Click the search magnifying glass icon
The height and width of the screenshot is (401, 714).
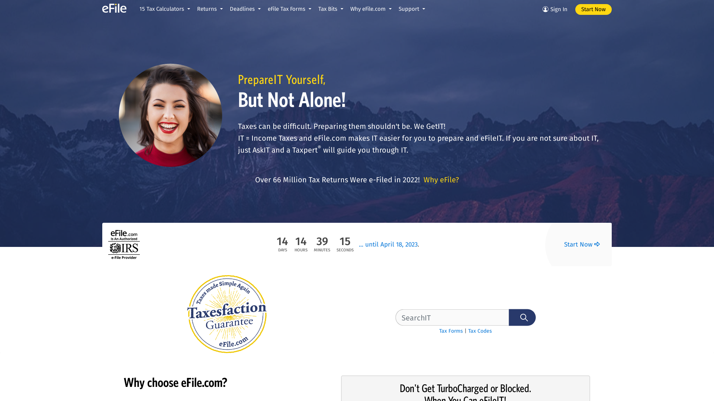pyautogui.click(x=522, y=317)
